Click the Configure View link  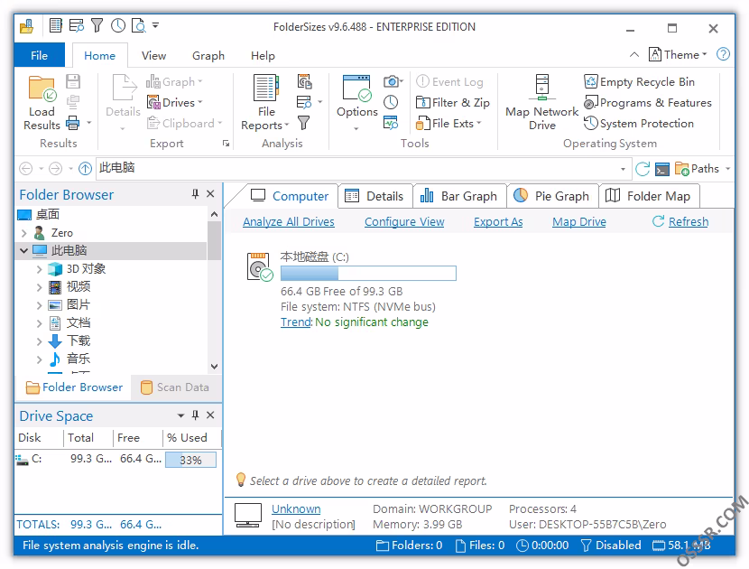coord(404,222)
